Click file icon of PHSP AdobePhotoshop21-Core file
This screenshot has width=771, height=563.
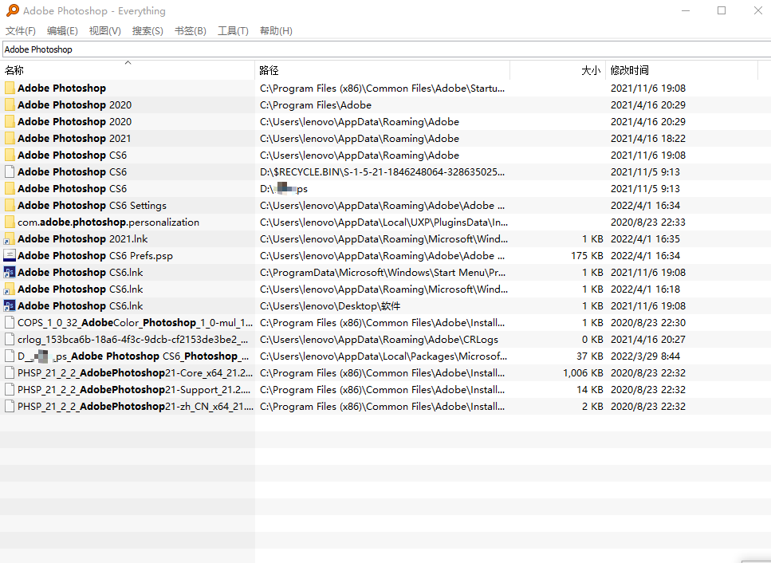[10, 372]
